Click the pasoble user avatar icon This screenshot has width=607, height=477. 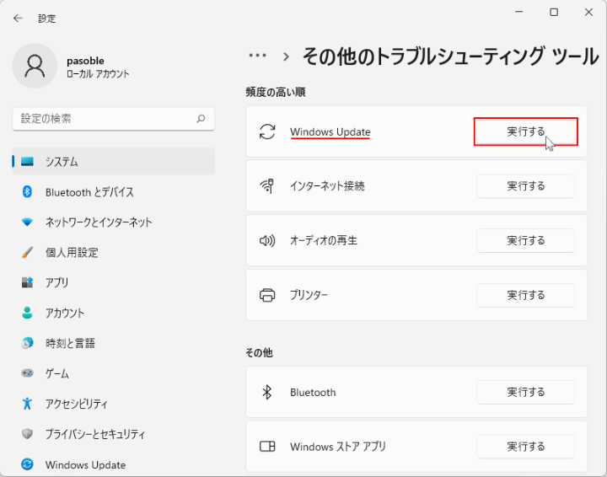coord(35,67)
